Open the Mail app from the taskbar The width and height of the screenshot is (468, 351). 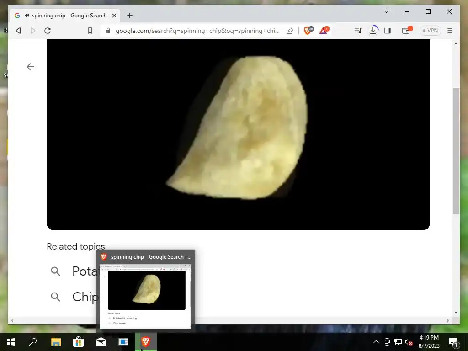(101, 342)
